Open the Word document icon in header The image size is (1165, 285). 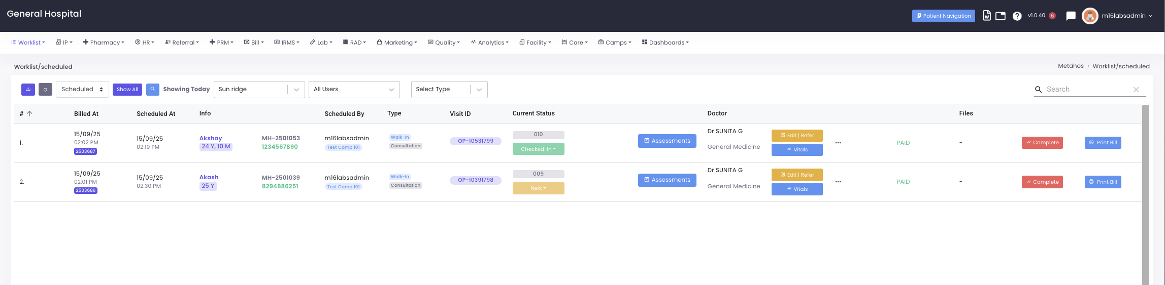(x=986, y=16)
